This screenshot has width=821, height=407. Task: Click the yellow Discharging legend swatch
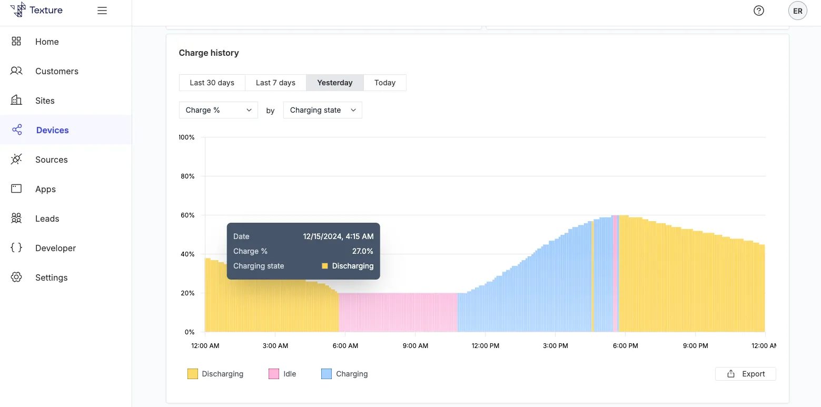click(x=193, y=374)
